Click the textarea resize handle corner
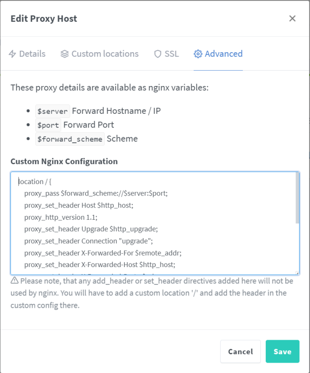The image size is (310, 373). coord(297,273)
